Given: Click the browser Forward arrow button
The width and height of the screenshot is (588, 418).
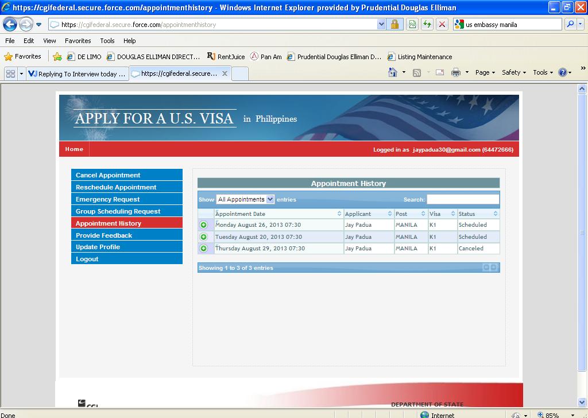Looking at the screenshot, I should pos(25,25).
